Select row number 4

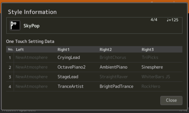[10, 87]
